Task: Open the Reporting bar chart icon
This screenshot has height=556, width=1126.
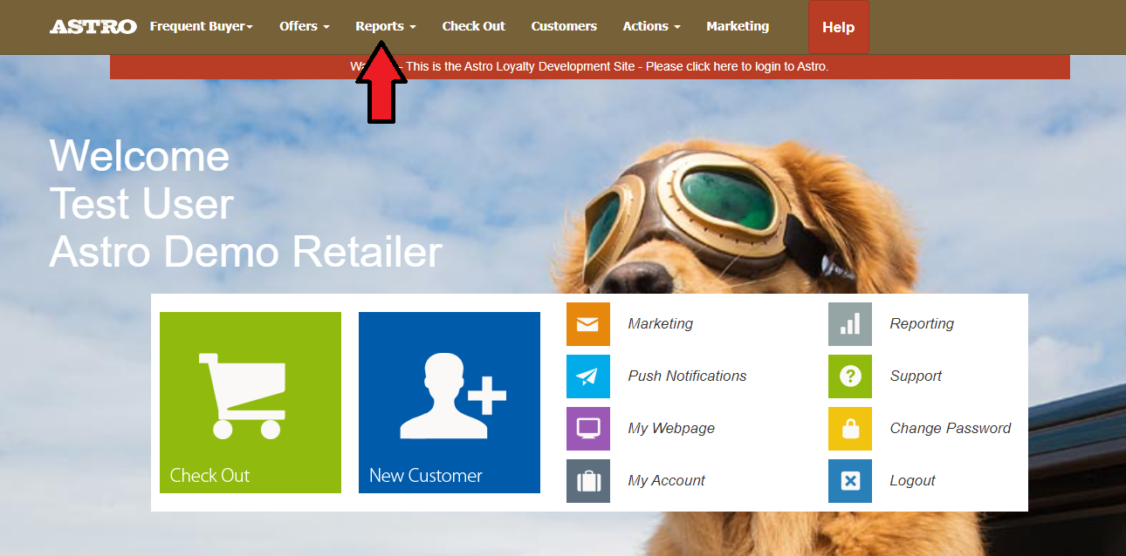Action: pos(849,324)
